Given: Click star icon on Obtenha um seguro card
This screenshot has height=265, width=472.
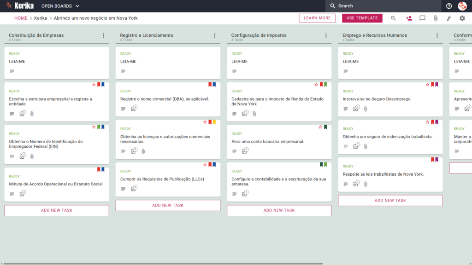Looking at the screenshot, I should coord(427,122).
